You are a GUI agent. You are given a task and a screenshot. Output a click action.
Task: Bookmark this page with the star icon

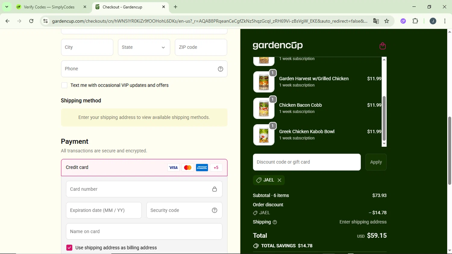387,21
